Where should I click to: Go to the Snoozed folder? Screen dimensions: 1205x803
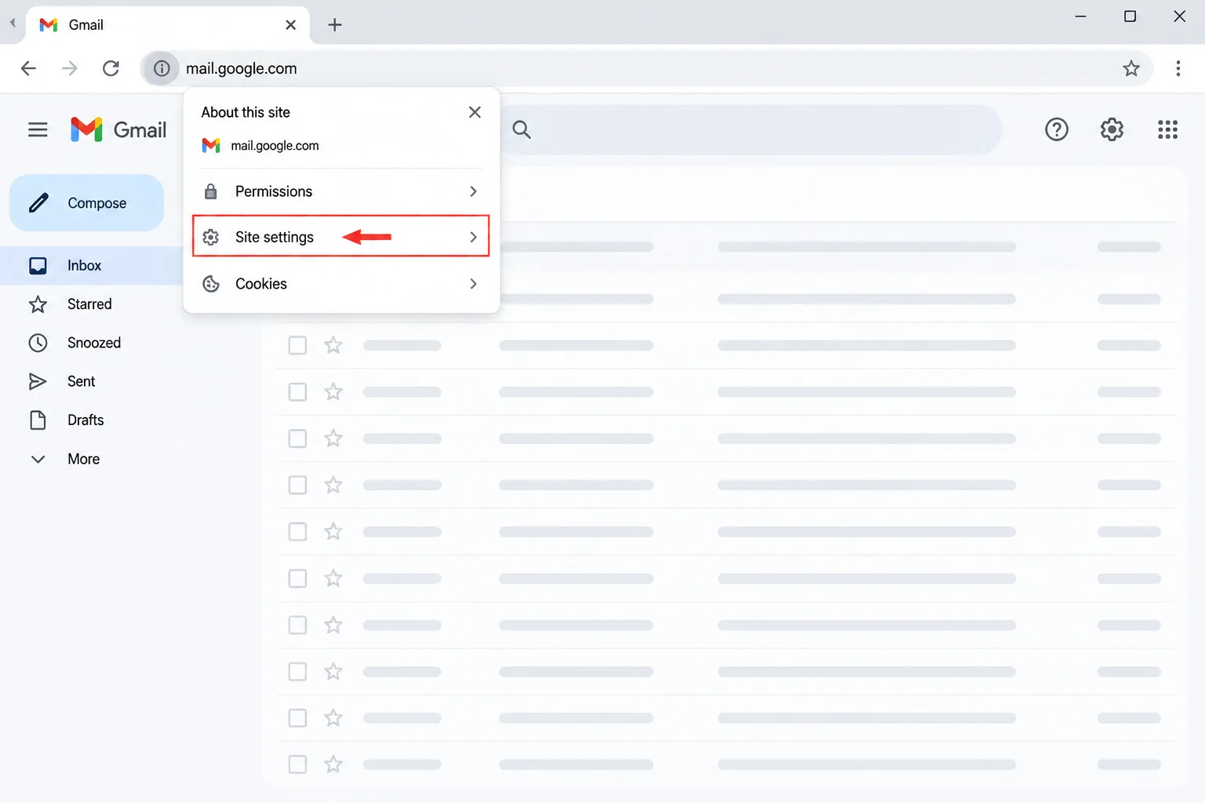(x=93, y=343)
